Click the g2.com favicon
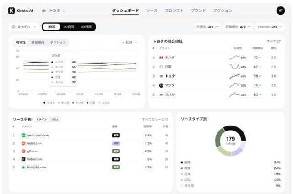The width and height of the screenshot is (293, 194). point(23,152)
